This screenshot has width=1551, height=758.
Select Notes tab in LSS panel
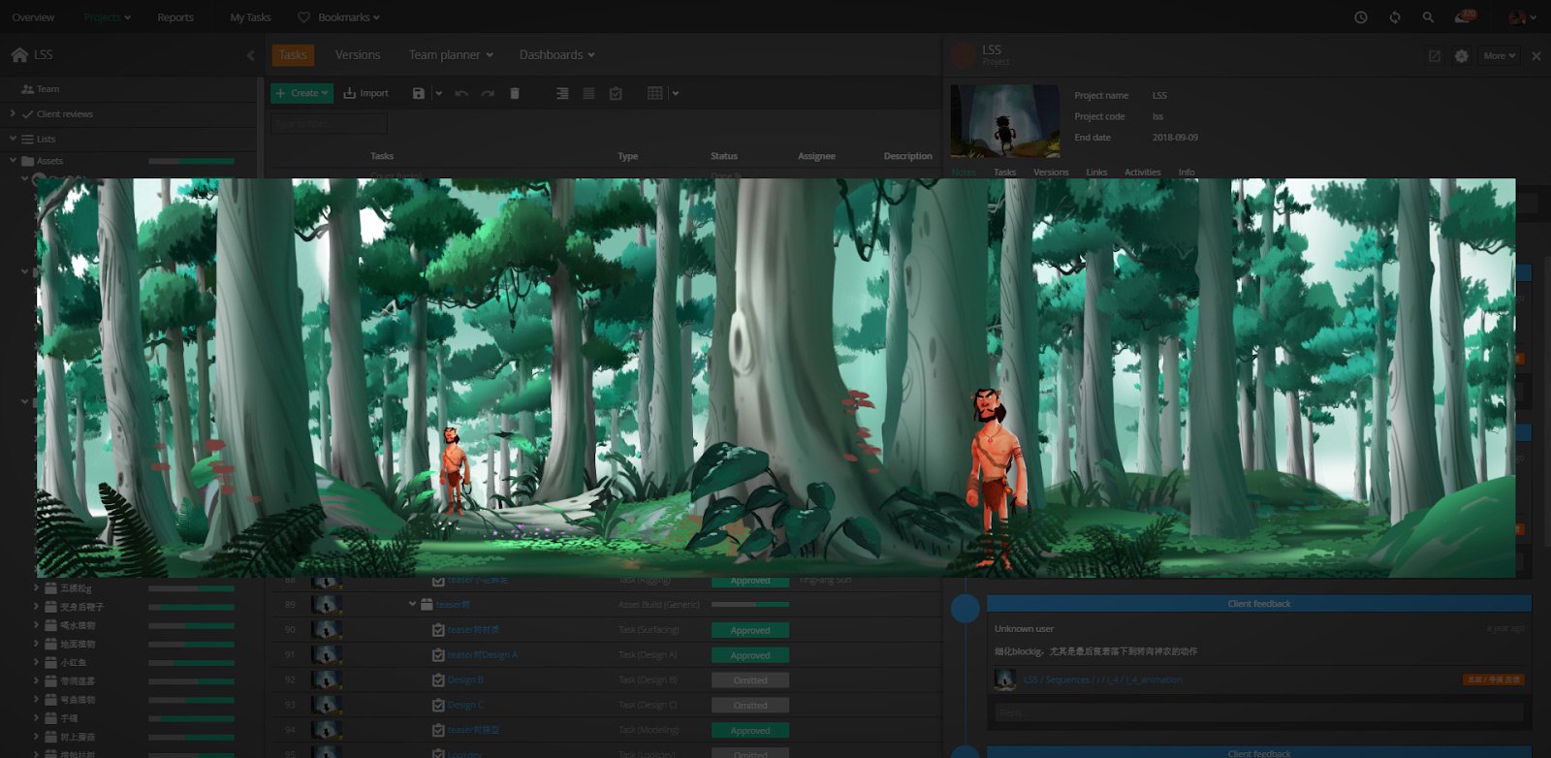(964, 173)
